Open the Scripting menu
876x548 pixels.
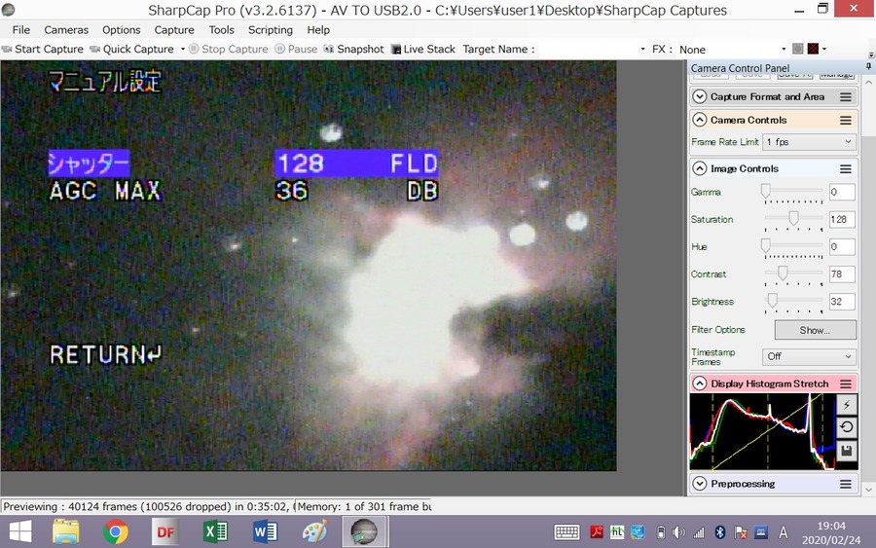271,29
